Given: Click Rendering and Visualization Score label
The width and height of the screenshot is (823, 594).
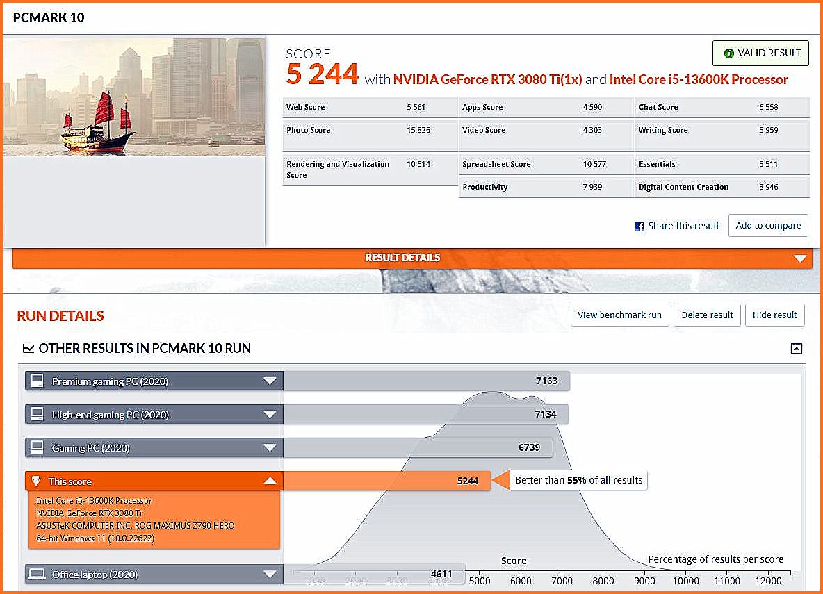Looking at the screenshot, I should pos(338,170).
